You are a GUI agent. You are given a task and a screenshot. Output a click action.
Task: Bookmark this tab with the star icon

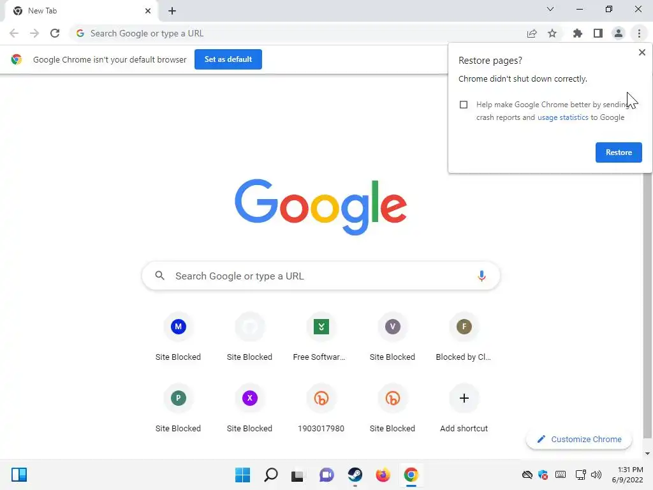552,33
